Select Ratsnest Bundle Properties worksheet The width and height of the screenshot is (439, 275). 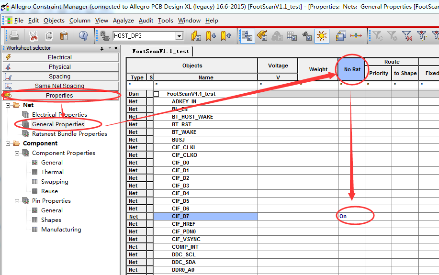(x=69, y=134)
